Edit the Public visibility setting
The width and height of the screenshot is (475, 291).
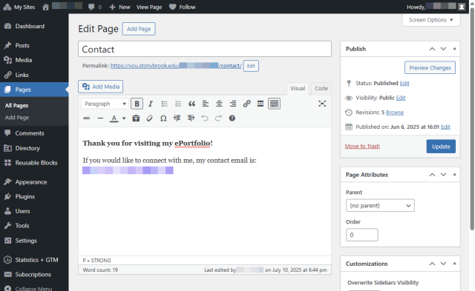tap(401, 98)
